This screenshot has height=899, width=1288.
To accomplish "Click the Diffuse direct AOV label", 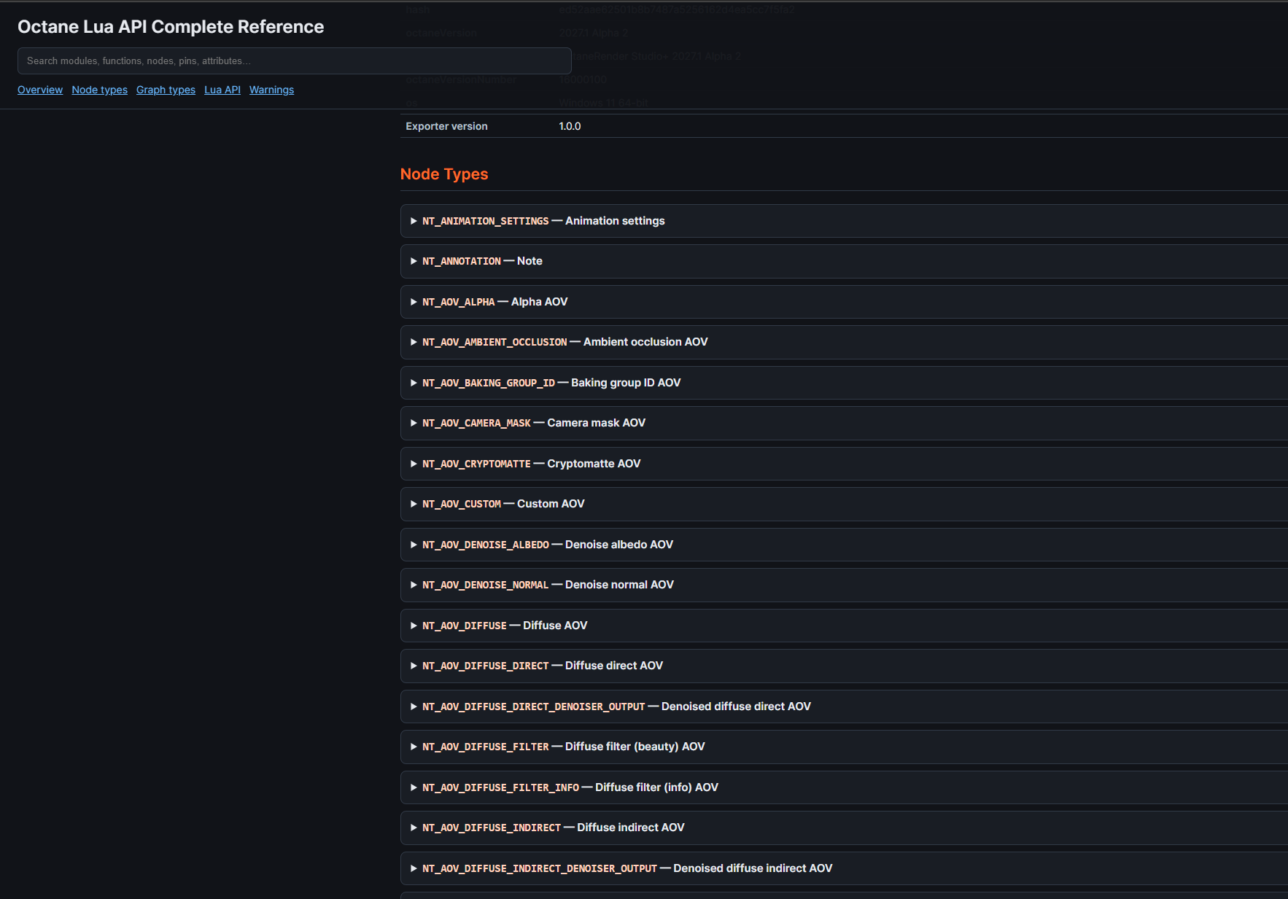I will coord(614,666).
